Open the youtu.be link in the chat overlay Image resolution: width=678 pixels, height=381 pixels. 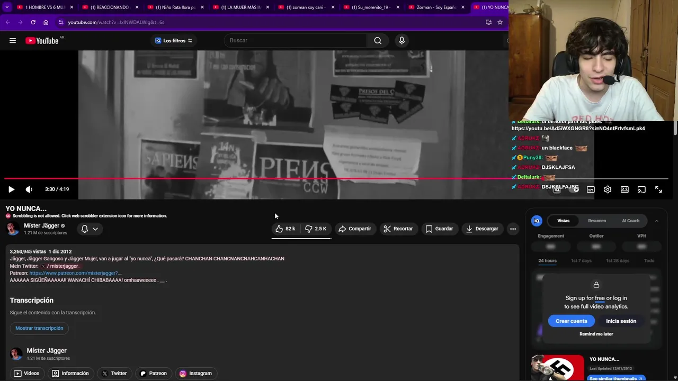pos(578,129)
